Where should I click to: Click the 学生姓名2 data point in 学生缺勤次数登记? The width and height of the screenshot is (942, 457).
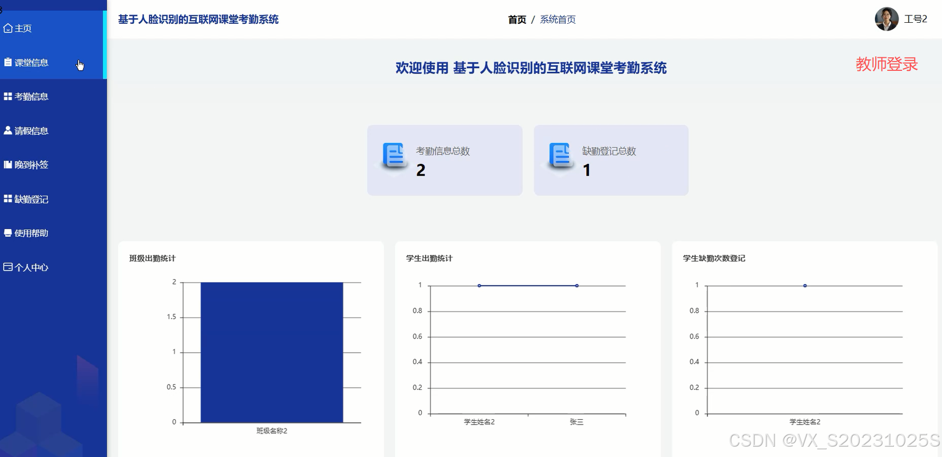805,285
